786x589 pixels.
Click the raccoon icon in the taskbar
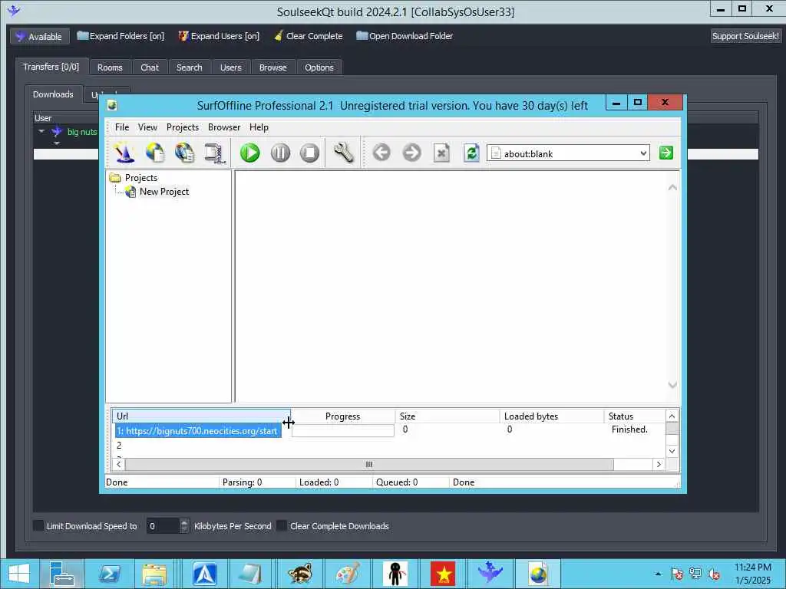click(300, 574)
